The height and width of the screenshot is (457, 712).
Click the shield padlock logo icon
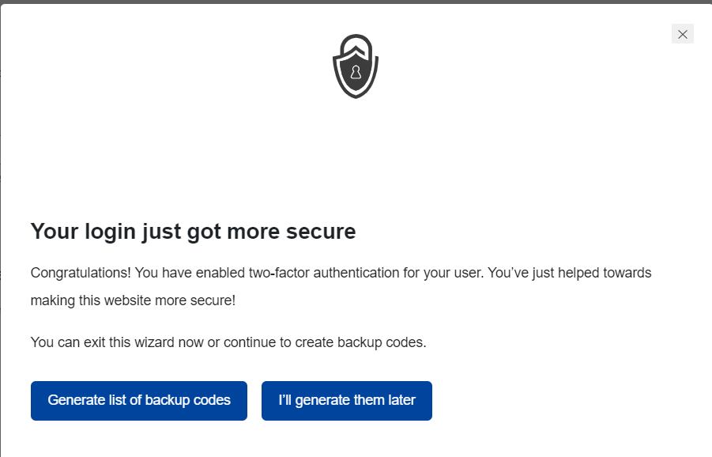pyautogui.click(x=356, y=66)
